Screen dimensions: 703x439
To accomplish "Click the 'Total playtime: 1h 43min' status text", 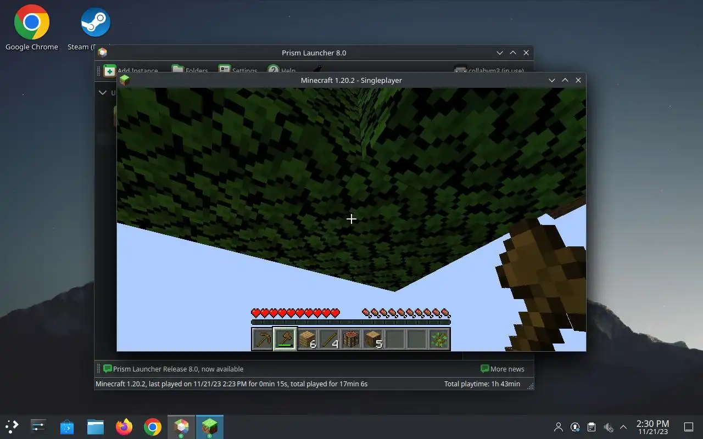I will point(482,384).
